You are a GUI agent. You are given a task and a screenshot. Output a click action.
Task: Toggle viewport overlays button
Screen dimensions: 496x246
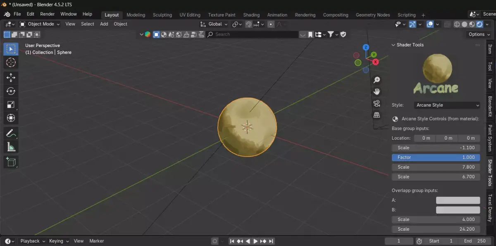430,24
